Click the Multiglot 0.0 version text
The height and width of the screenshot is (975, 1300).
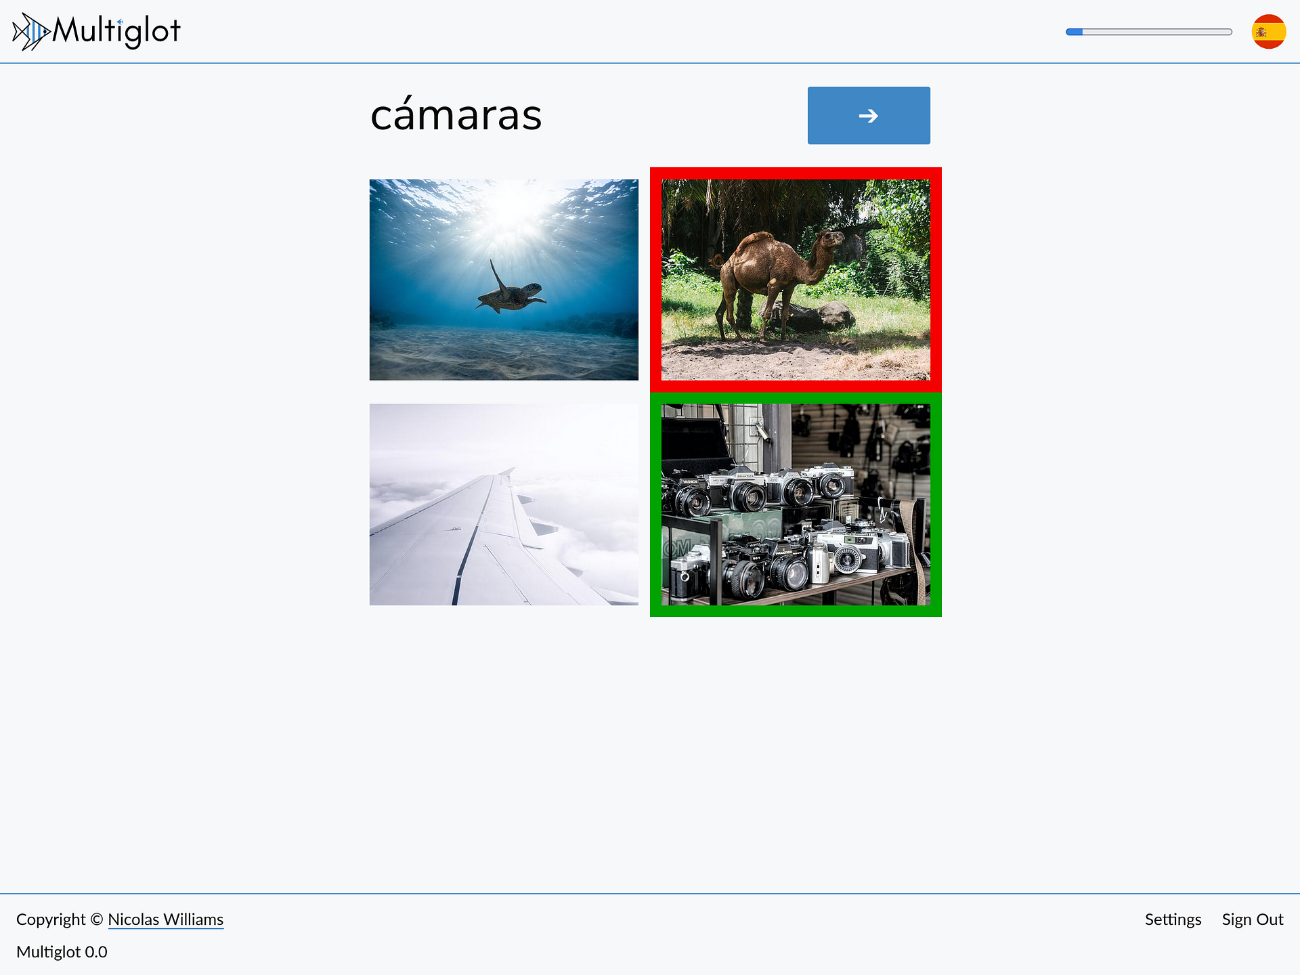coord(62,952)
